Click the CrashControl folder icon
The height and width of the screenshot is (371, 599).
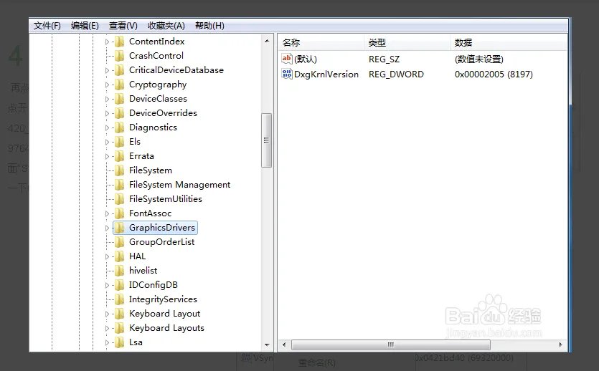coord(119,56)
